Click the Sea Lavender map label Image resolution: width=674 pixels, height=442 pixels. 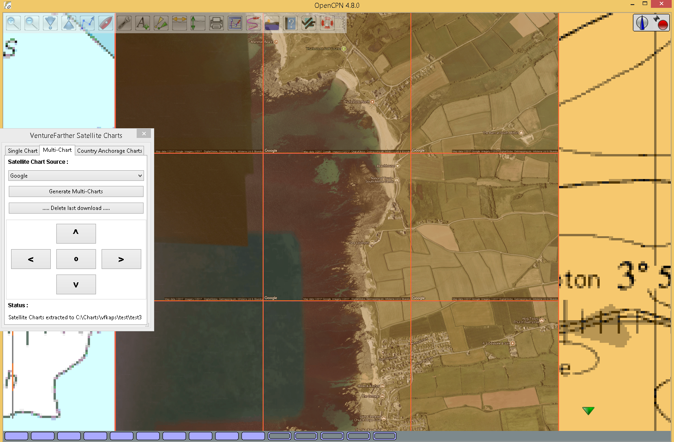360,243
